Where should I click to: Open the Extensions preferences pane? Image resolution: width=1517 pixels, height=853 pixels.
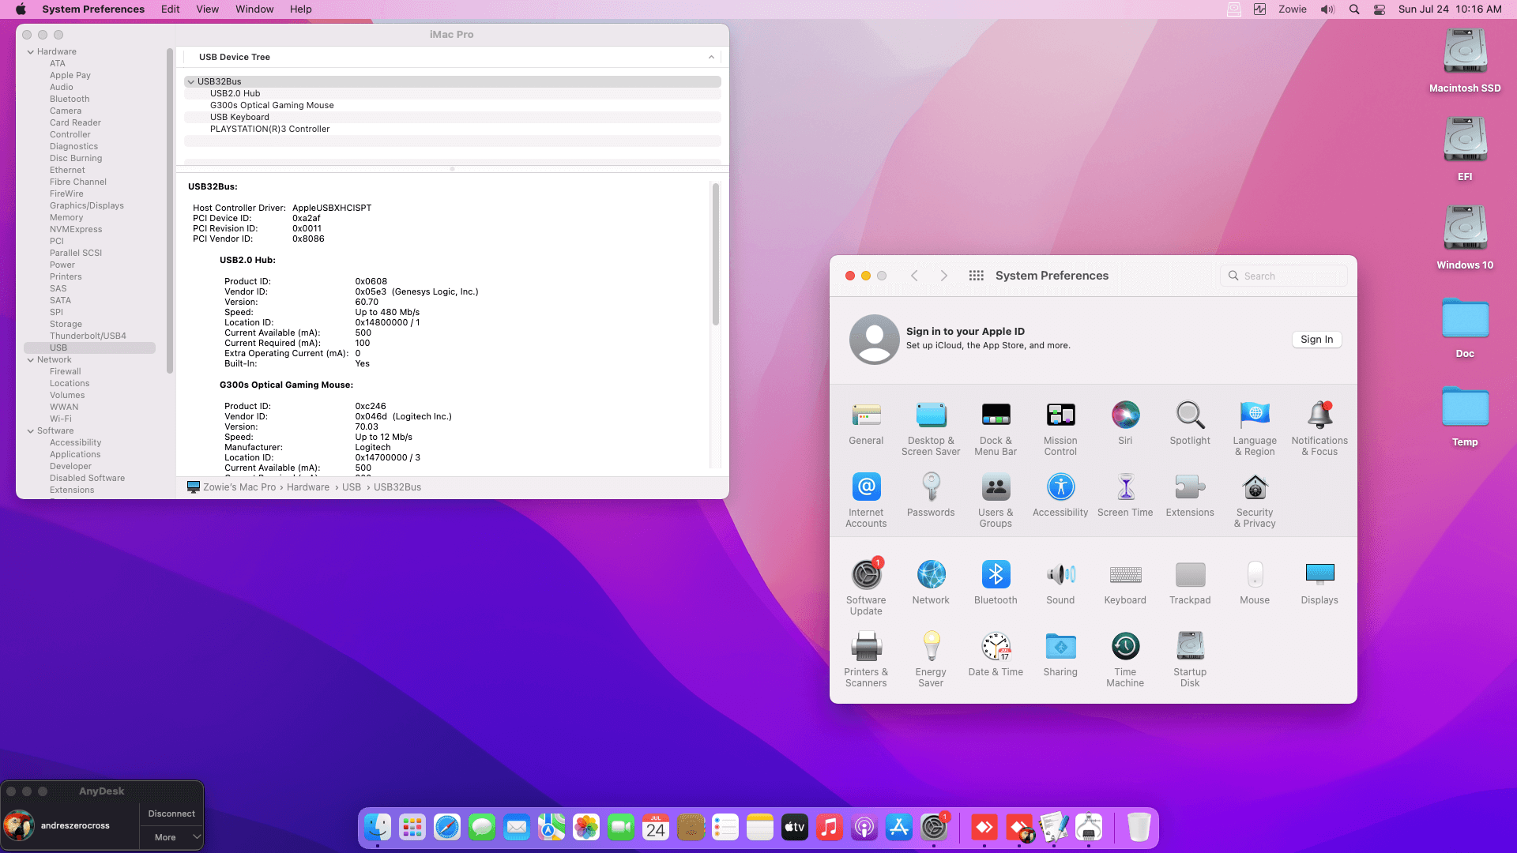[x=1190, y=495]
